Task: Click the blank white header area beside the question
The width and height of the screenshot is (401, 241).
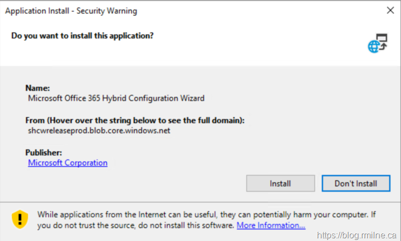Action: click(x=259, y=43)
